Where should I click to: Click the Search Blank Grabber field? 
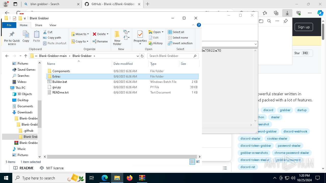173,56
